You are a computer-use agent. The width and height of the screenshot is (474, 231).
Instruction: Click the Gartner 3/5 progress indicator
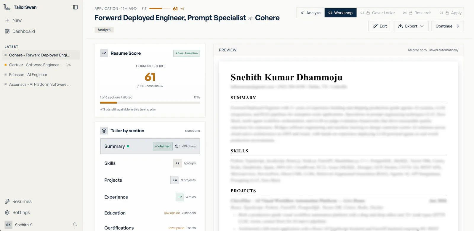click(x=68, y=65)
